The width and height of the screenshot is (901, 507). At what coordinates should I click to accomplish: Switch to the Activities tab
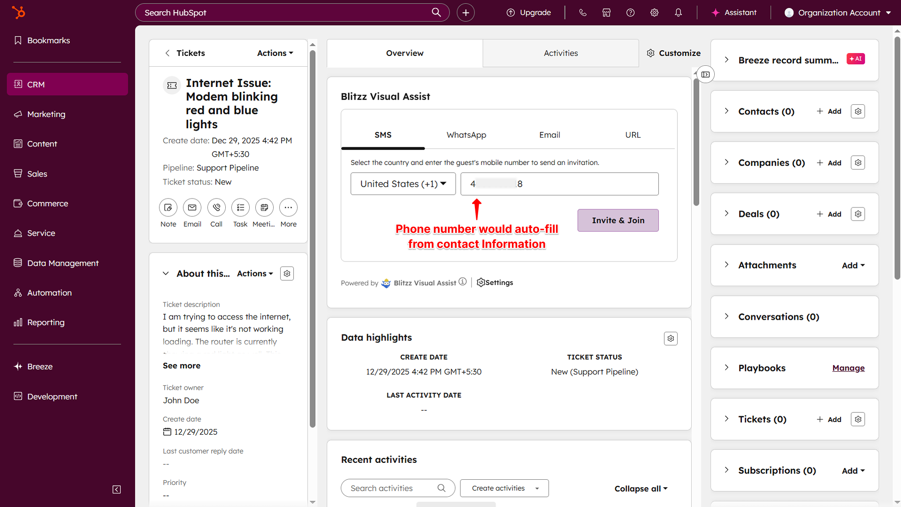561,54
